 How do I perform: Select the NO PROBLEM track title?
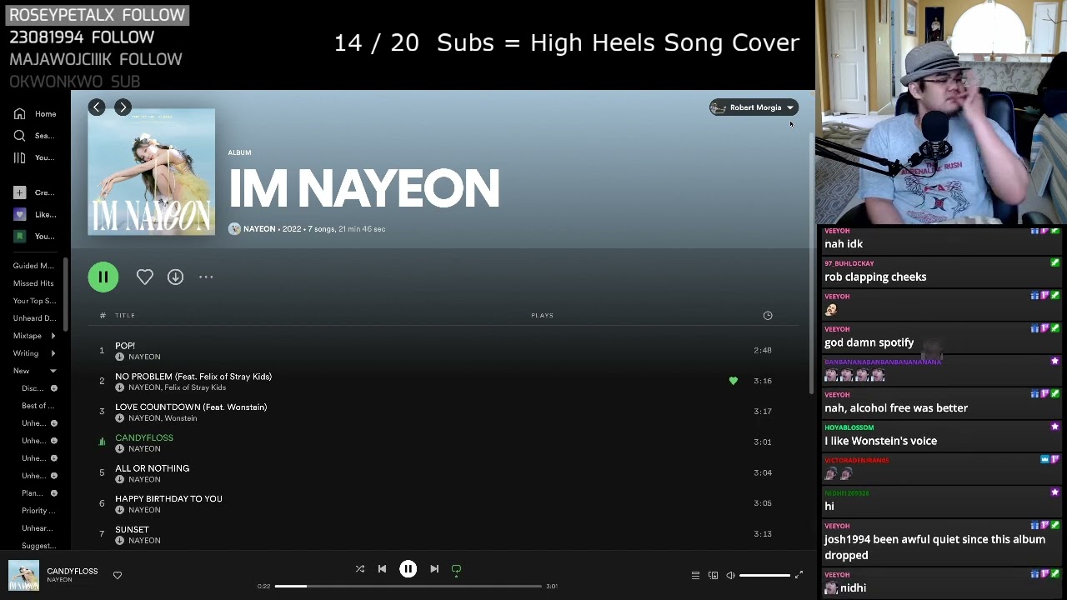[193, 377]
